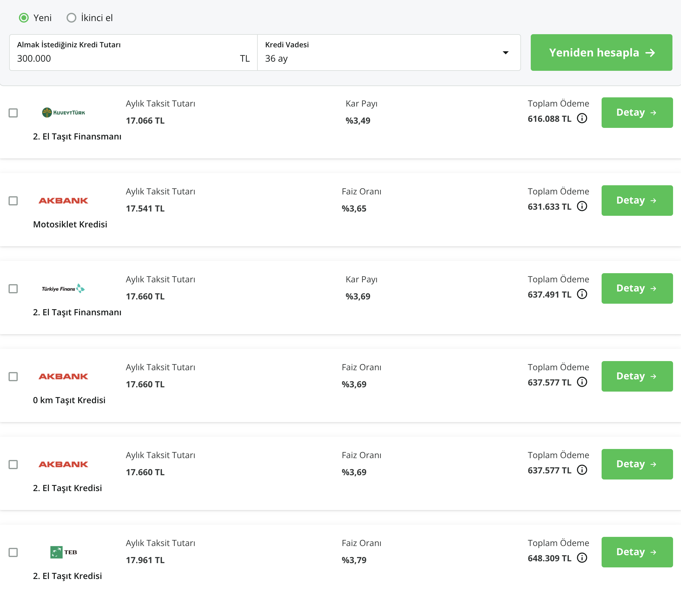The image size is (681, 597).
Task: Open info icon next to 637.491 TL
Action: pyautogui.click(x=582, y=294)
